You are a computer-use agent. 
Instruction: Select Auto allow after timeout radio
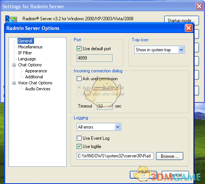[x=79, y=94]
